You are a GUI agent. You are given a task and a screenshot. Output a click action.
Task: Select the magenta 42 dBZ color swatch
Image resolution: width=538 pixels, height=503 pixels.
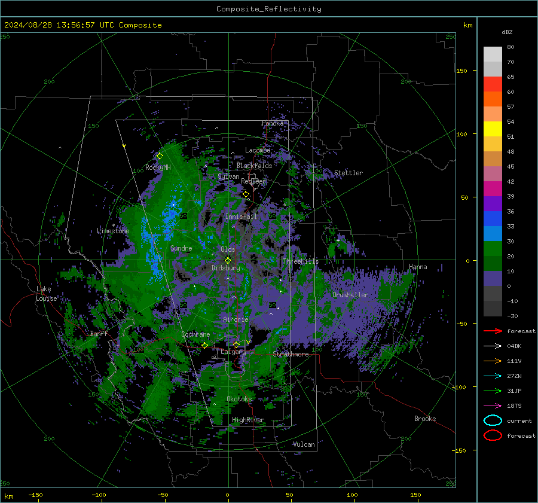pyautogui.click(x=493, y=189)
